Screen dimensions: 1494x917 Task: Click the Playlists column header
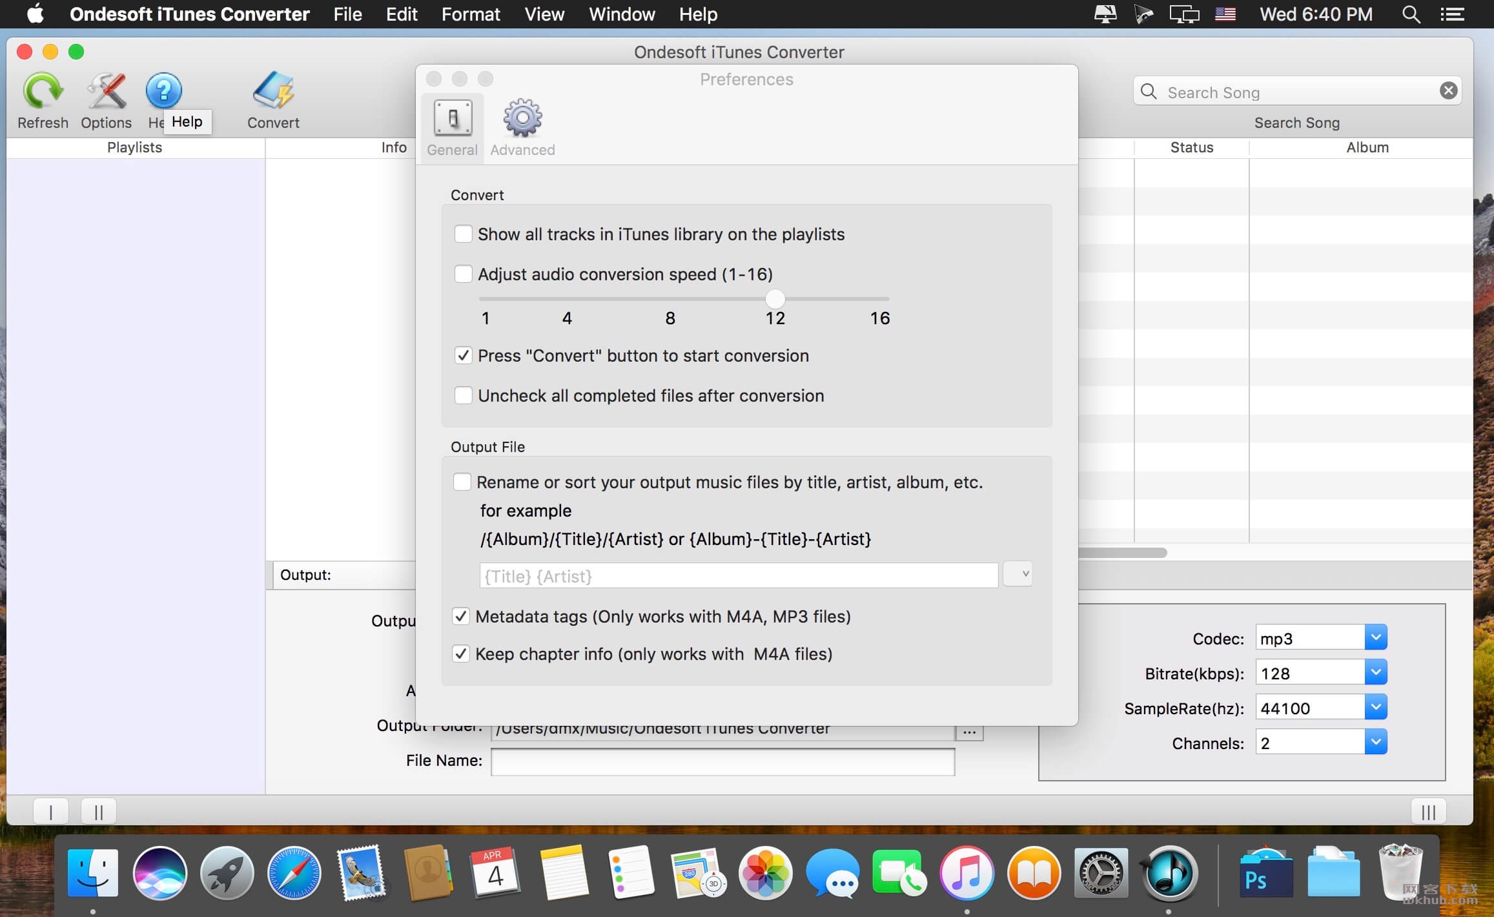[x=134, y=147]
